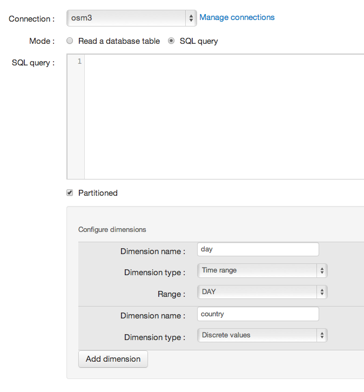Click the Connection : label
The width and height of the screenshot is (364, 392).
coord(32,19)
